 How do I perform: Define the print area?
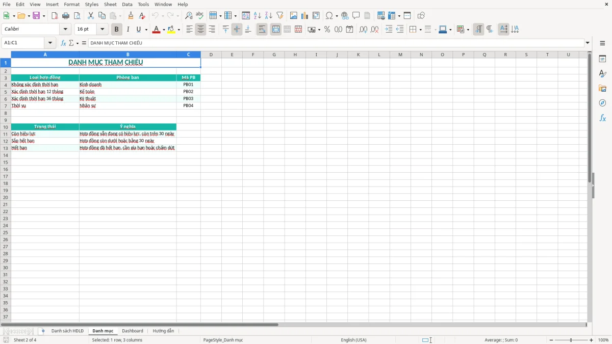(x=381, y=16)
